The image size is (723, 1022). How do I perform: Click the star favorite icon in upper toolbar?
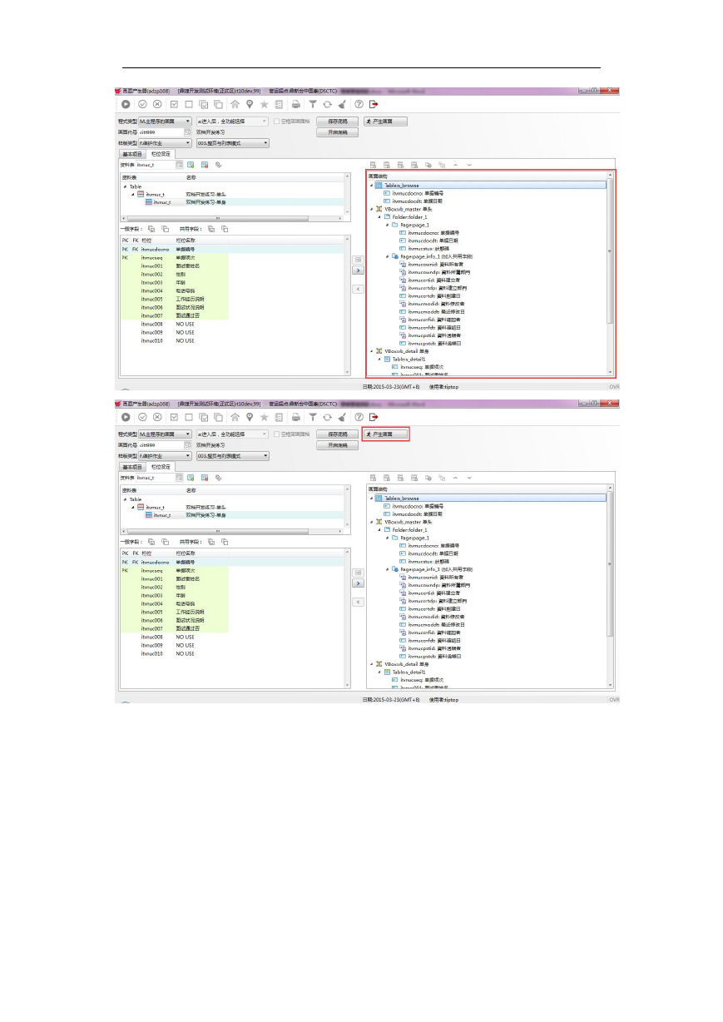tap(264, 104)
